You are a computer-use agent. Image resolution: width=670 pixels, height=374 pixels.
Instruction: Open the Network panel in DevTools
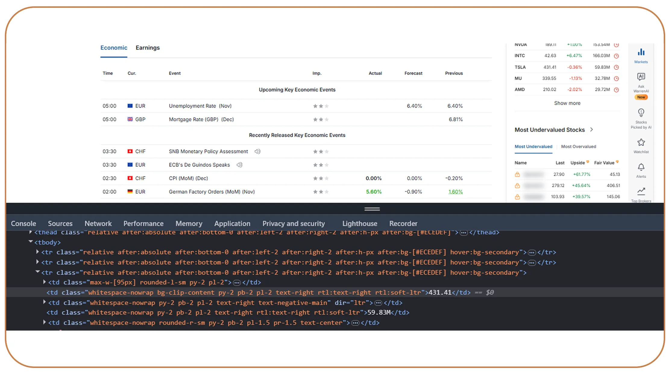(x=98, y=223)
